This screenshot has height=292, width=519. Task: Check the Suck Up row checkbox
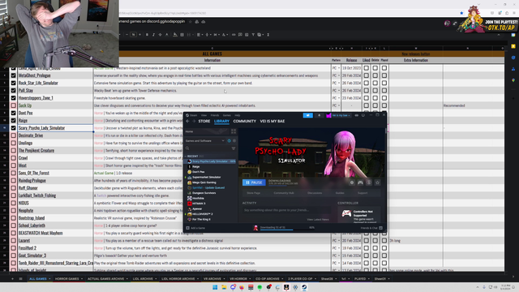coord(13,105)
